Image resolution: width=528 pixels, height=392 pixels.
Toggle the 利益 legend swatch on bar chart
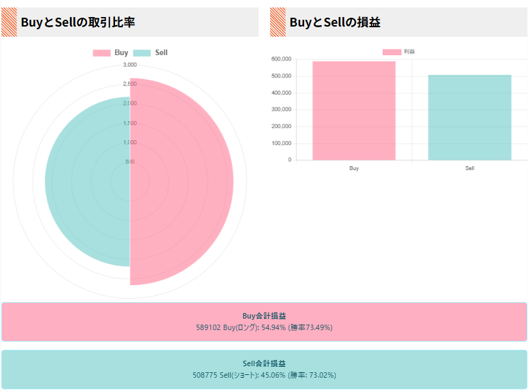(391, 52)
